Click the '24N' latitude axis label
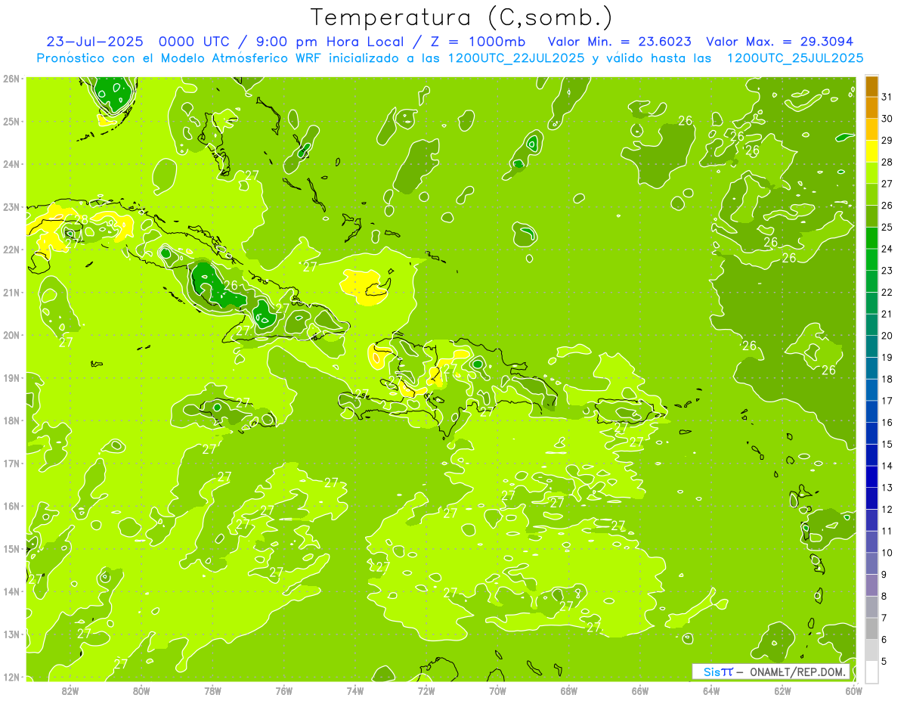907x701 pixels. (11, 164)
